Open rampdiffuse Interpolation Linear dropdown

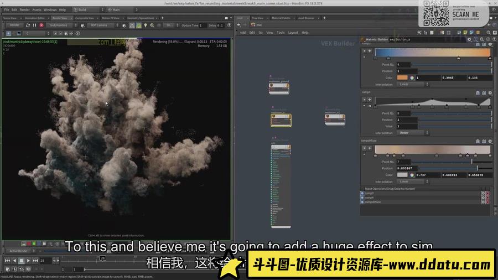(x=413, y=182)
